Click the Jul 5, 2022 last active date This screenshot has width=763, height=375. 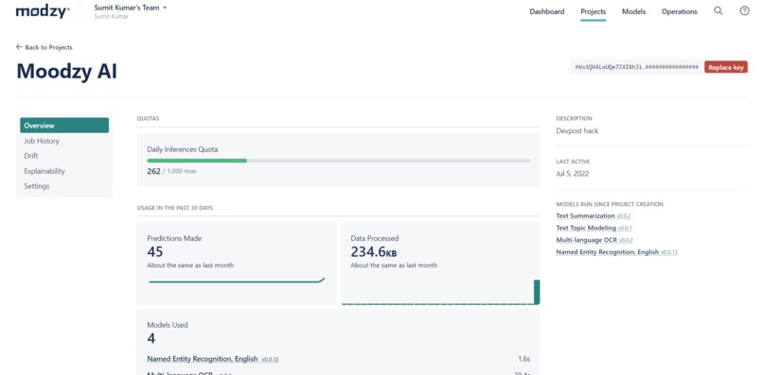[572, 174]
